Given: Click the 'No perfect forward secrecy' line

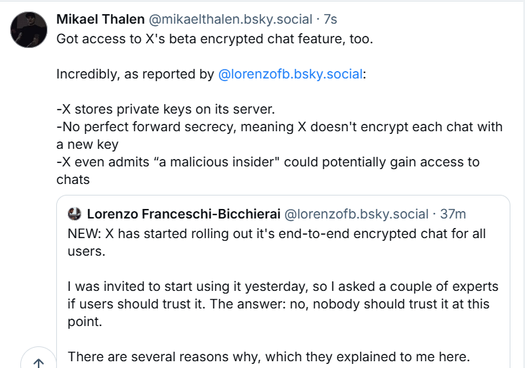Looking at the screenshot, I should tap(279, 135).
